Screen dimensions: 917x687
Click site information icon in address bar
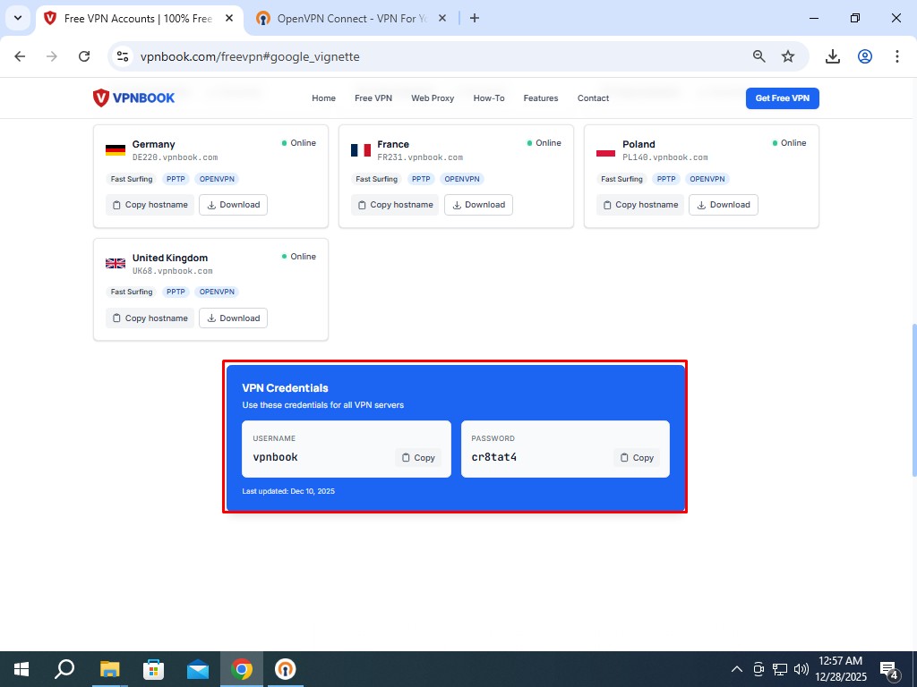(x=124, y=56)
